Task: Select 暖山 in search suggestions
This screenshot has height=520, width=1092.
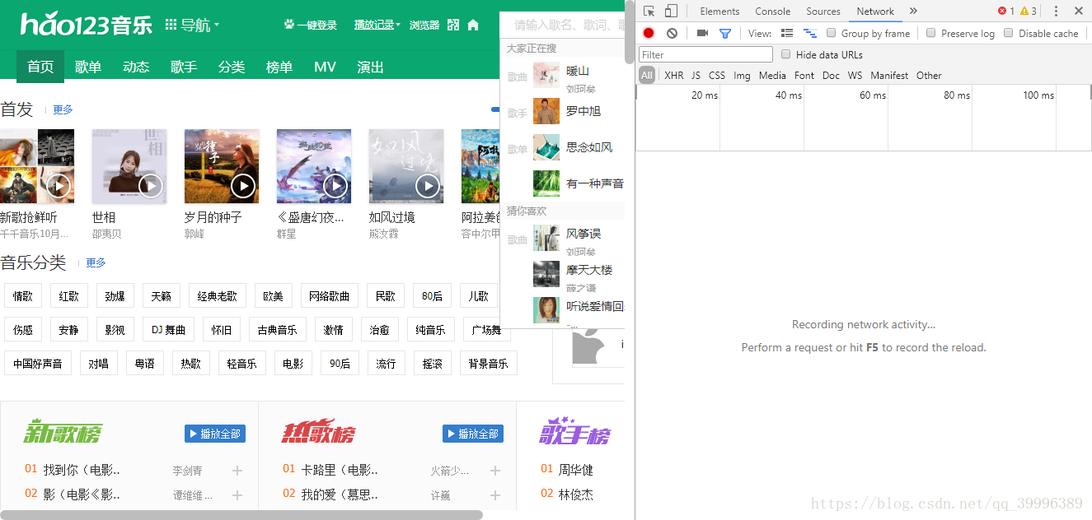Action: (578, 72)
